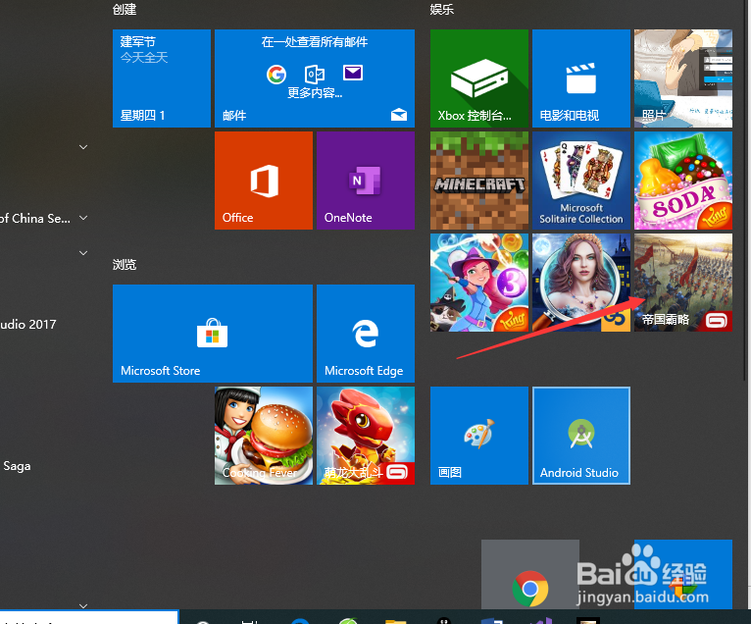Image resolution: width=751 pixels, height=624 pixels.
Task: Open the Bubble Witch 3 game tile
Action: (479, 283)
